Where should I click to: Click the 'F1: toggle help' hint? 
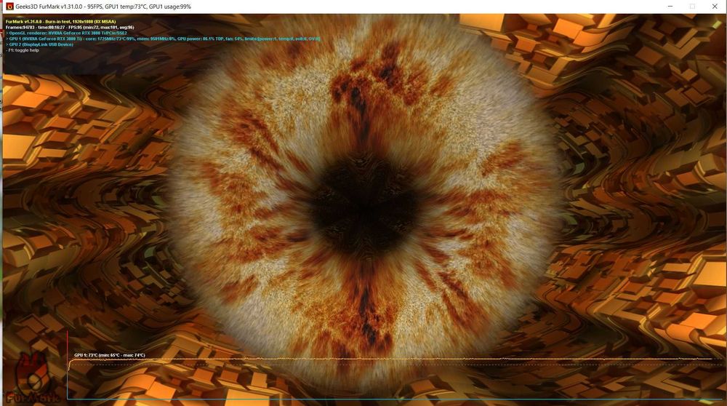click(x=23, y=50)
